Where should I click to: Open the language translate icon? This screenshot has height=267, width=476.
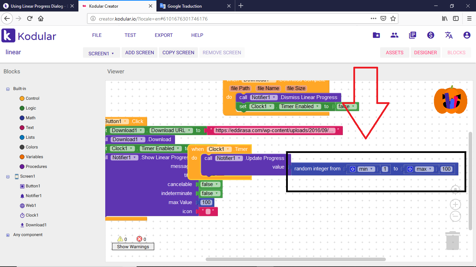449,35
